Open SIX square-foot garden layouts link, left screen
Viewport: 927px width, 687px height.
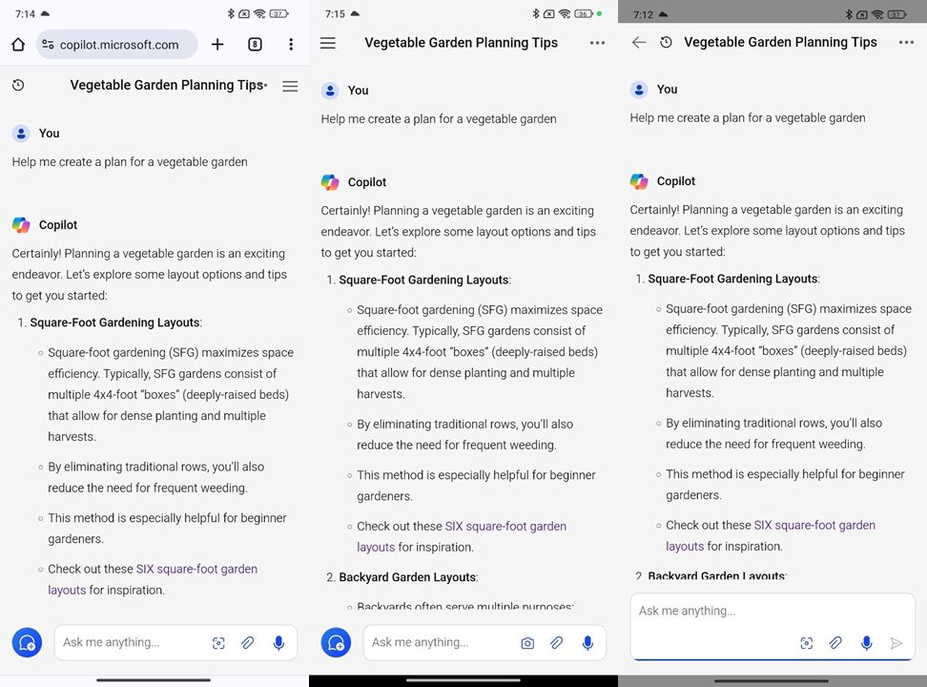[x=153, y=579]
